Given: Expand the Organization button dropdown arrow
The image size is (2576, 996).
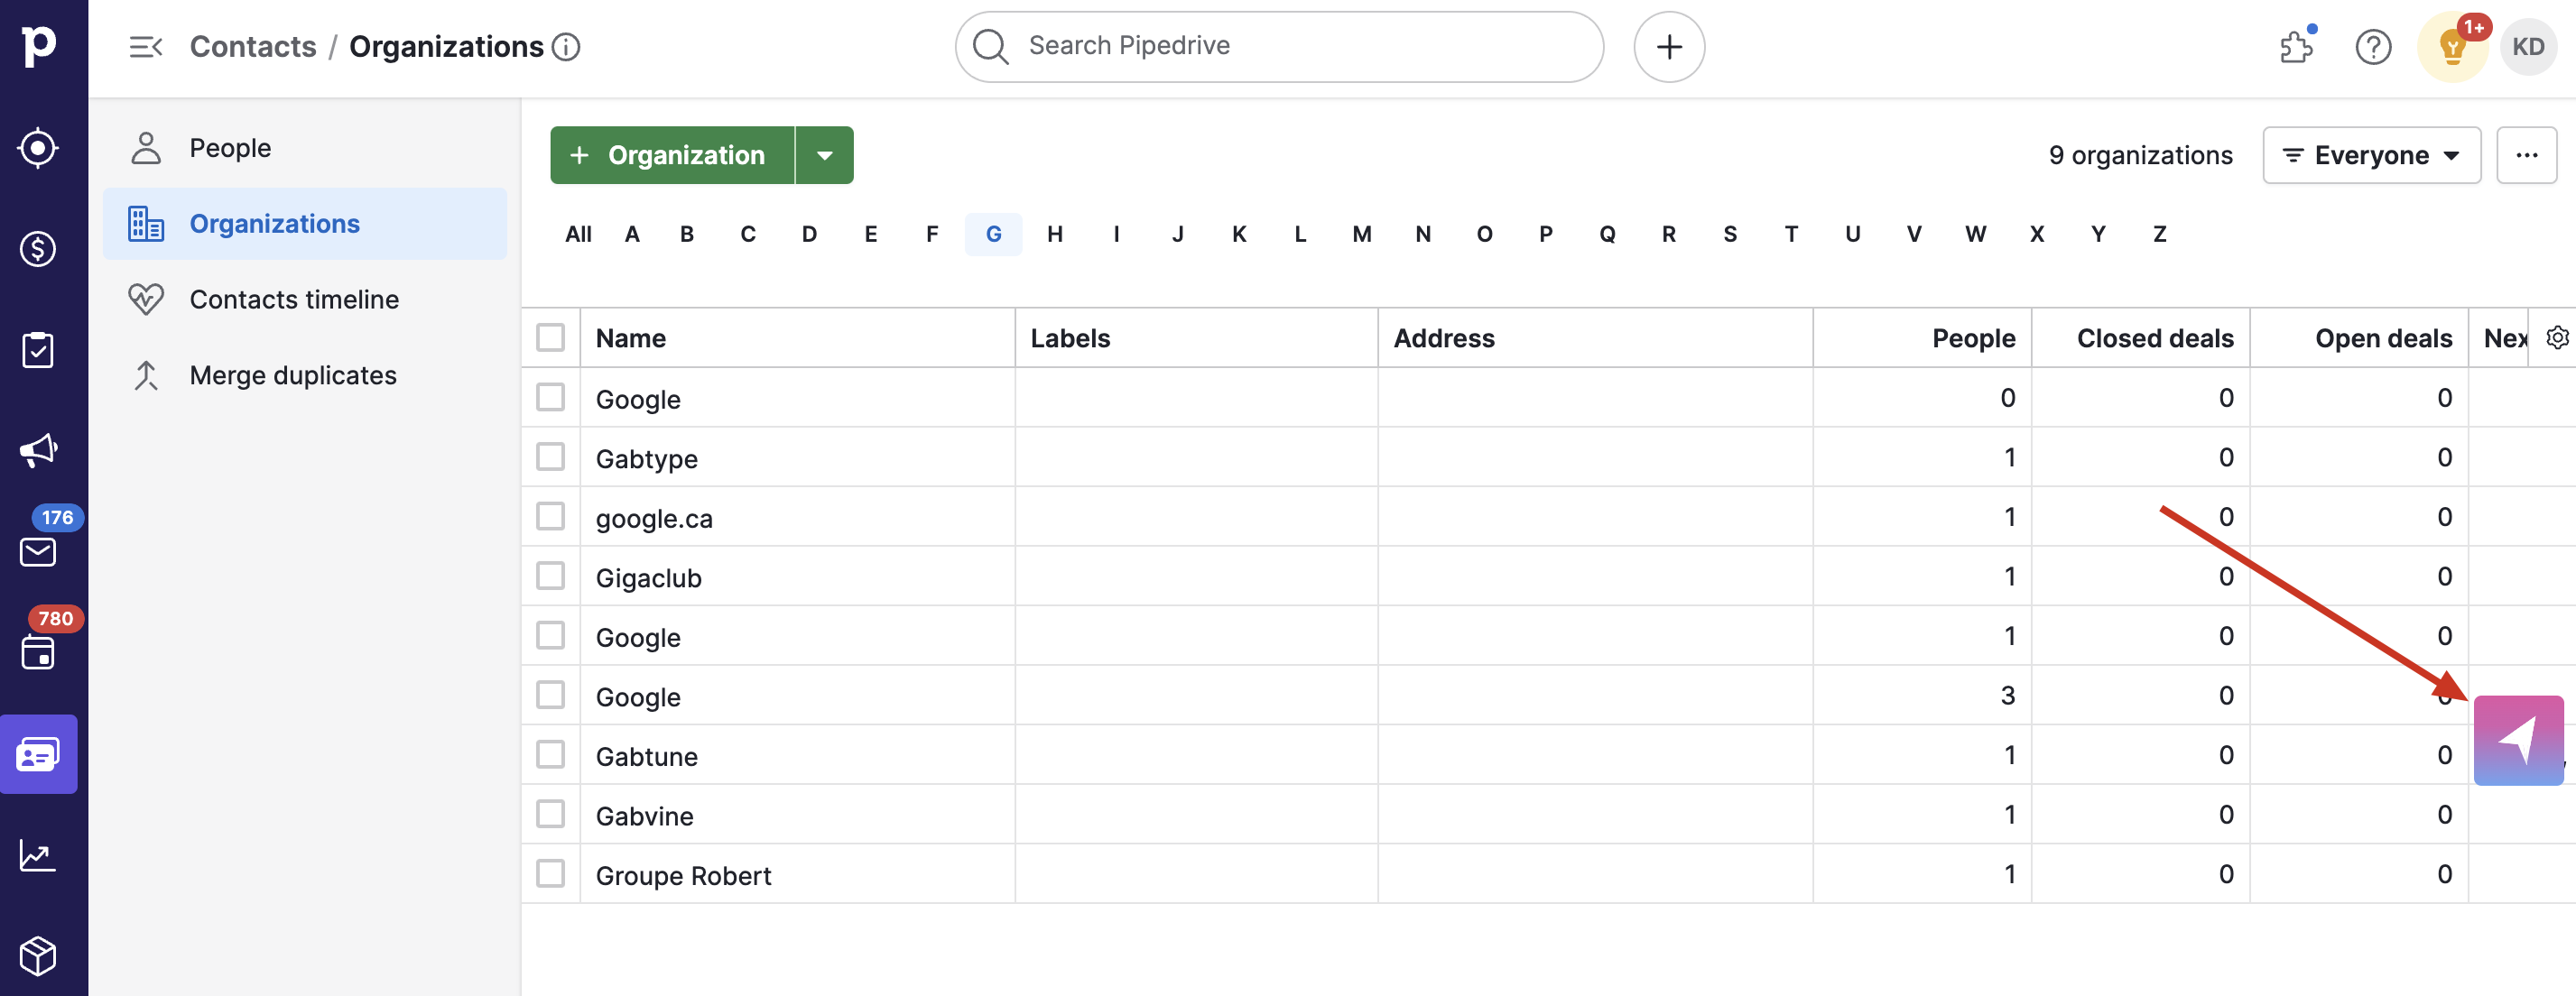Looking at the screenshot, I should [824, 155].
